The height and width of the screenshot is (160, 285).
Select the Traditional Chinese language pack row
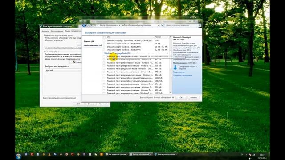136,78
